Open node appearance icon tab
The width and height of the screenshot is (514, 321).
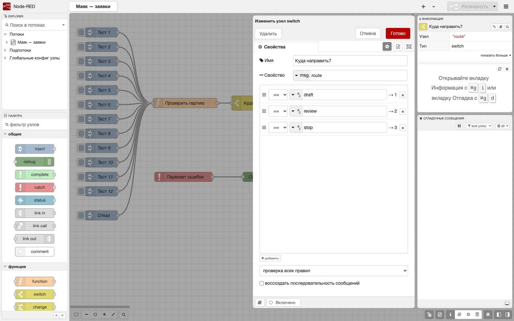point(409,47)
